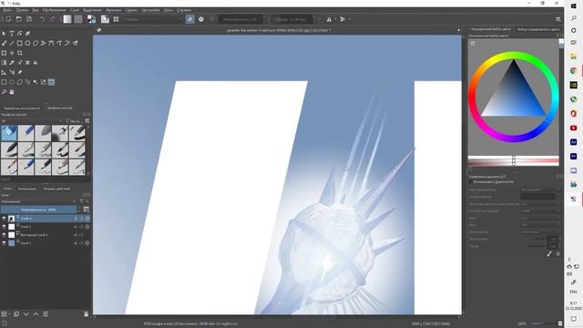The width and height of the screenshot is (583, 328).
Task: Switch to the Профили кистей tab
Action: click(x=59, y=108)
